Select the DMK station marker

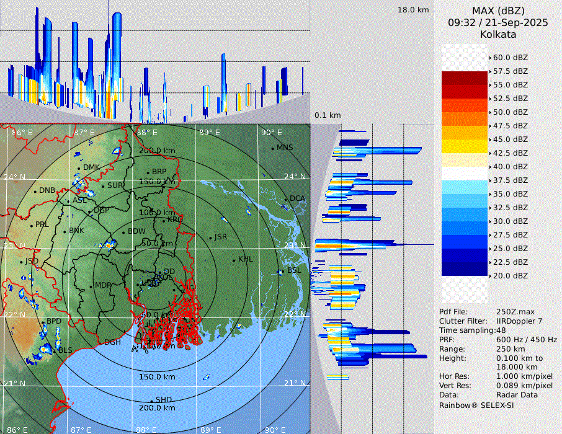coord(79,167)
